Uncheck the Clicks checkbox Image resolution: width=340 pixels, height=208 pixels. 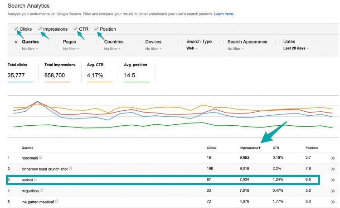(16, 29)
